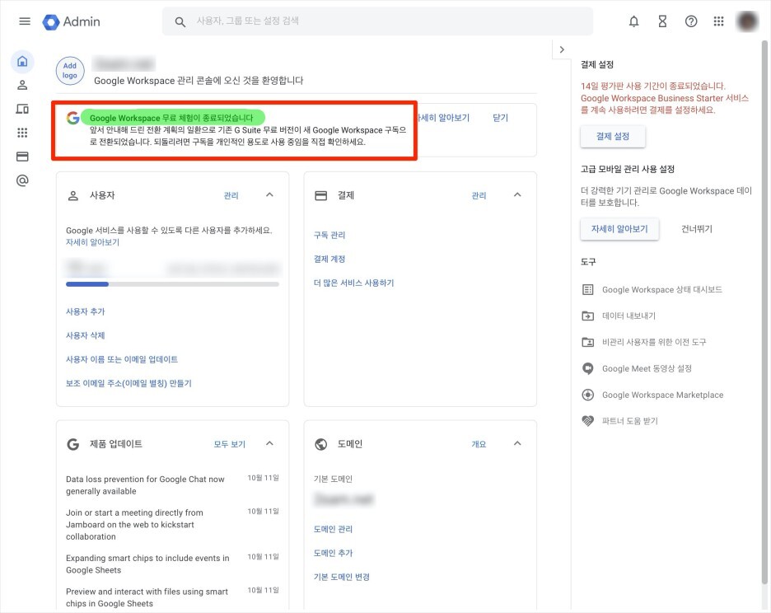Click 관리 on the 사용자 card
Screen dimensions: 771x613
click(231, 195)
